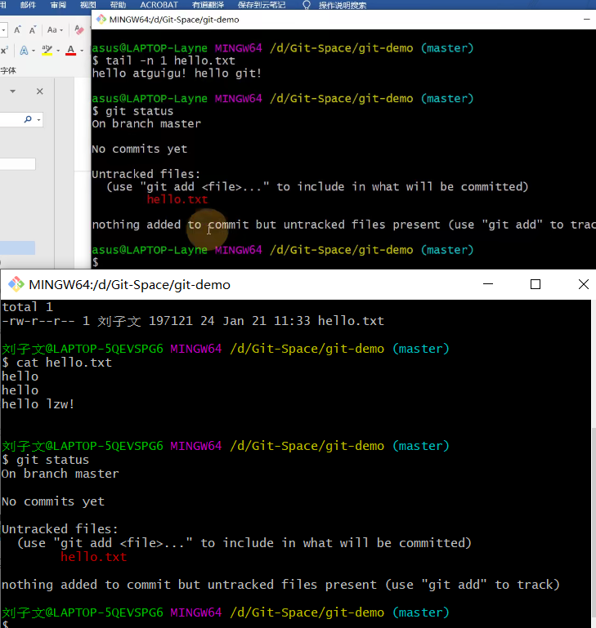Open font color dropdown arrow

click(x=82, y=51)
